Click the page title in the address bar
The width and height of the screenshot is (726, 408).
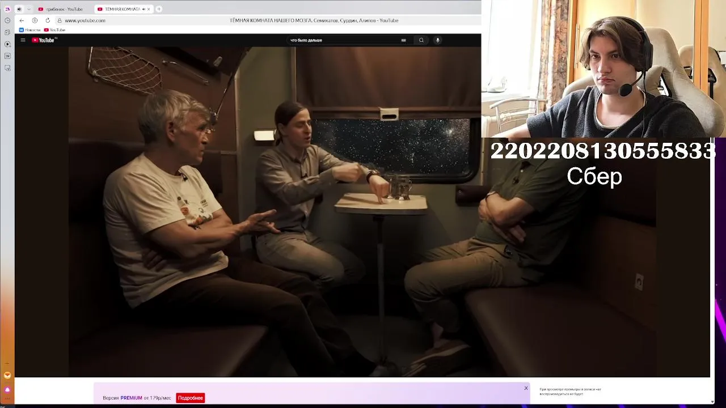coord(314,20)
